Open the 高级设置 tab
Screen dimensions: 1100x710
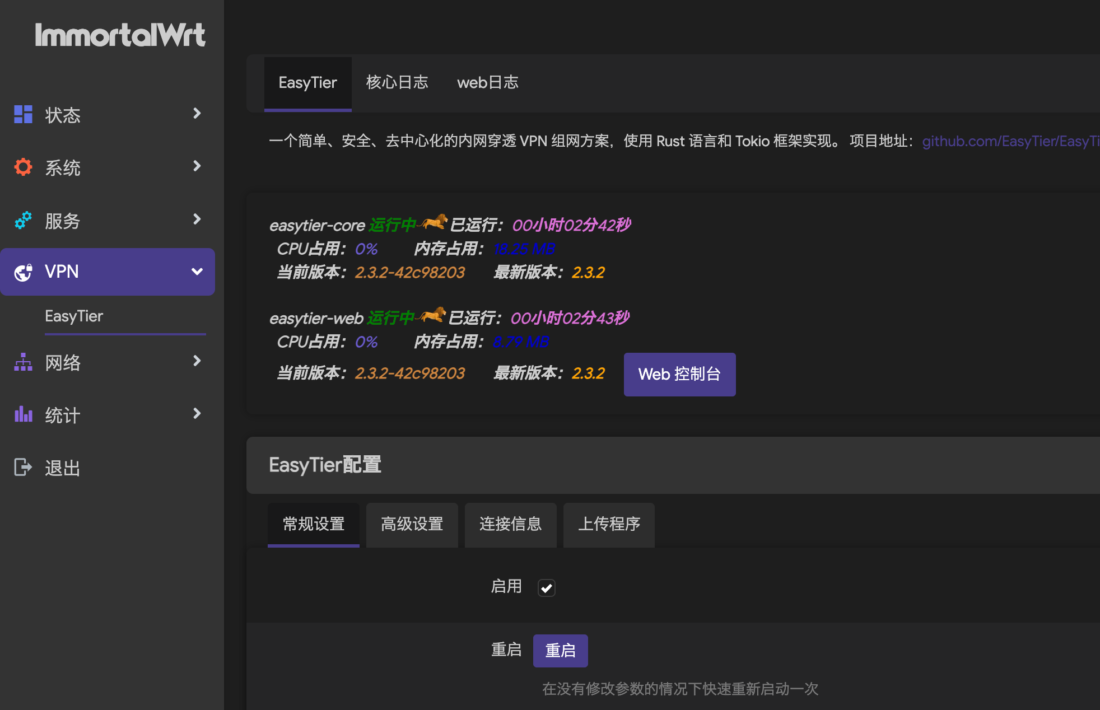[x=412, y=525]
